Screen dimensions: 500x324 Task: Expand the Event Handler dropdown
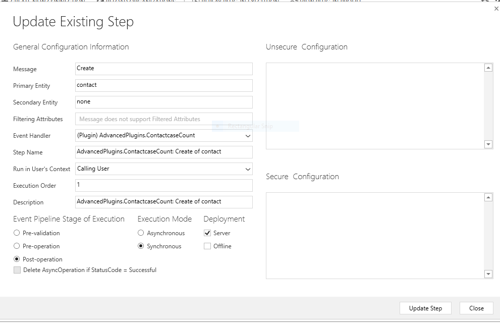click(x=247, y=136)
